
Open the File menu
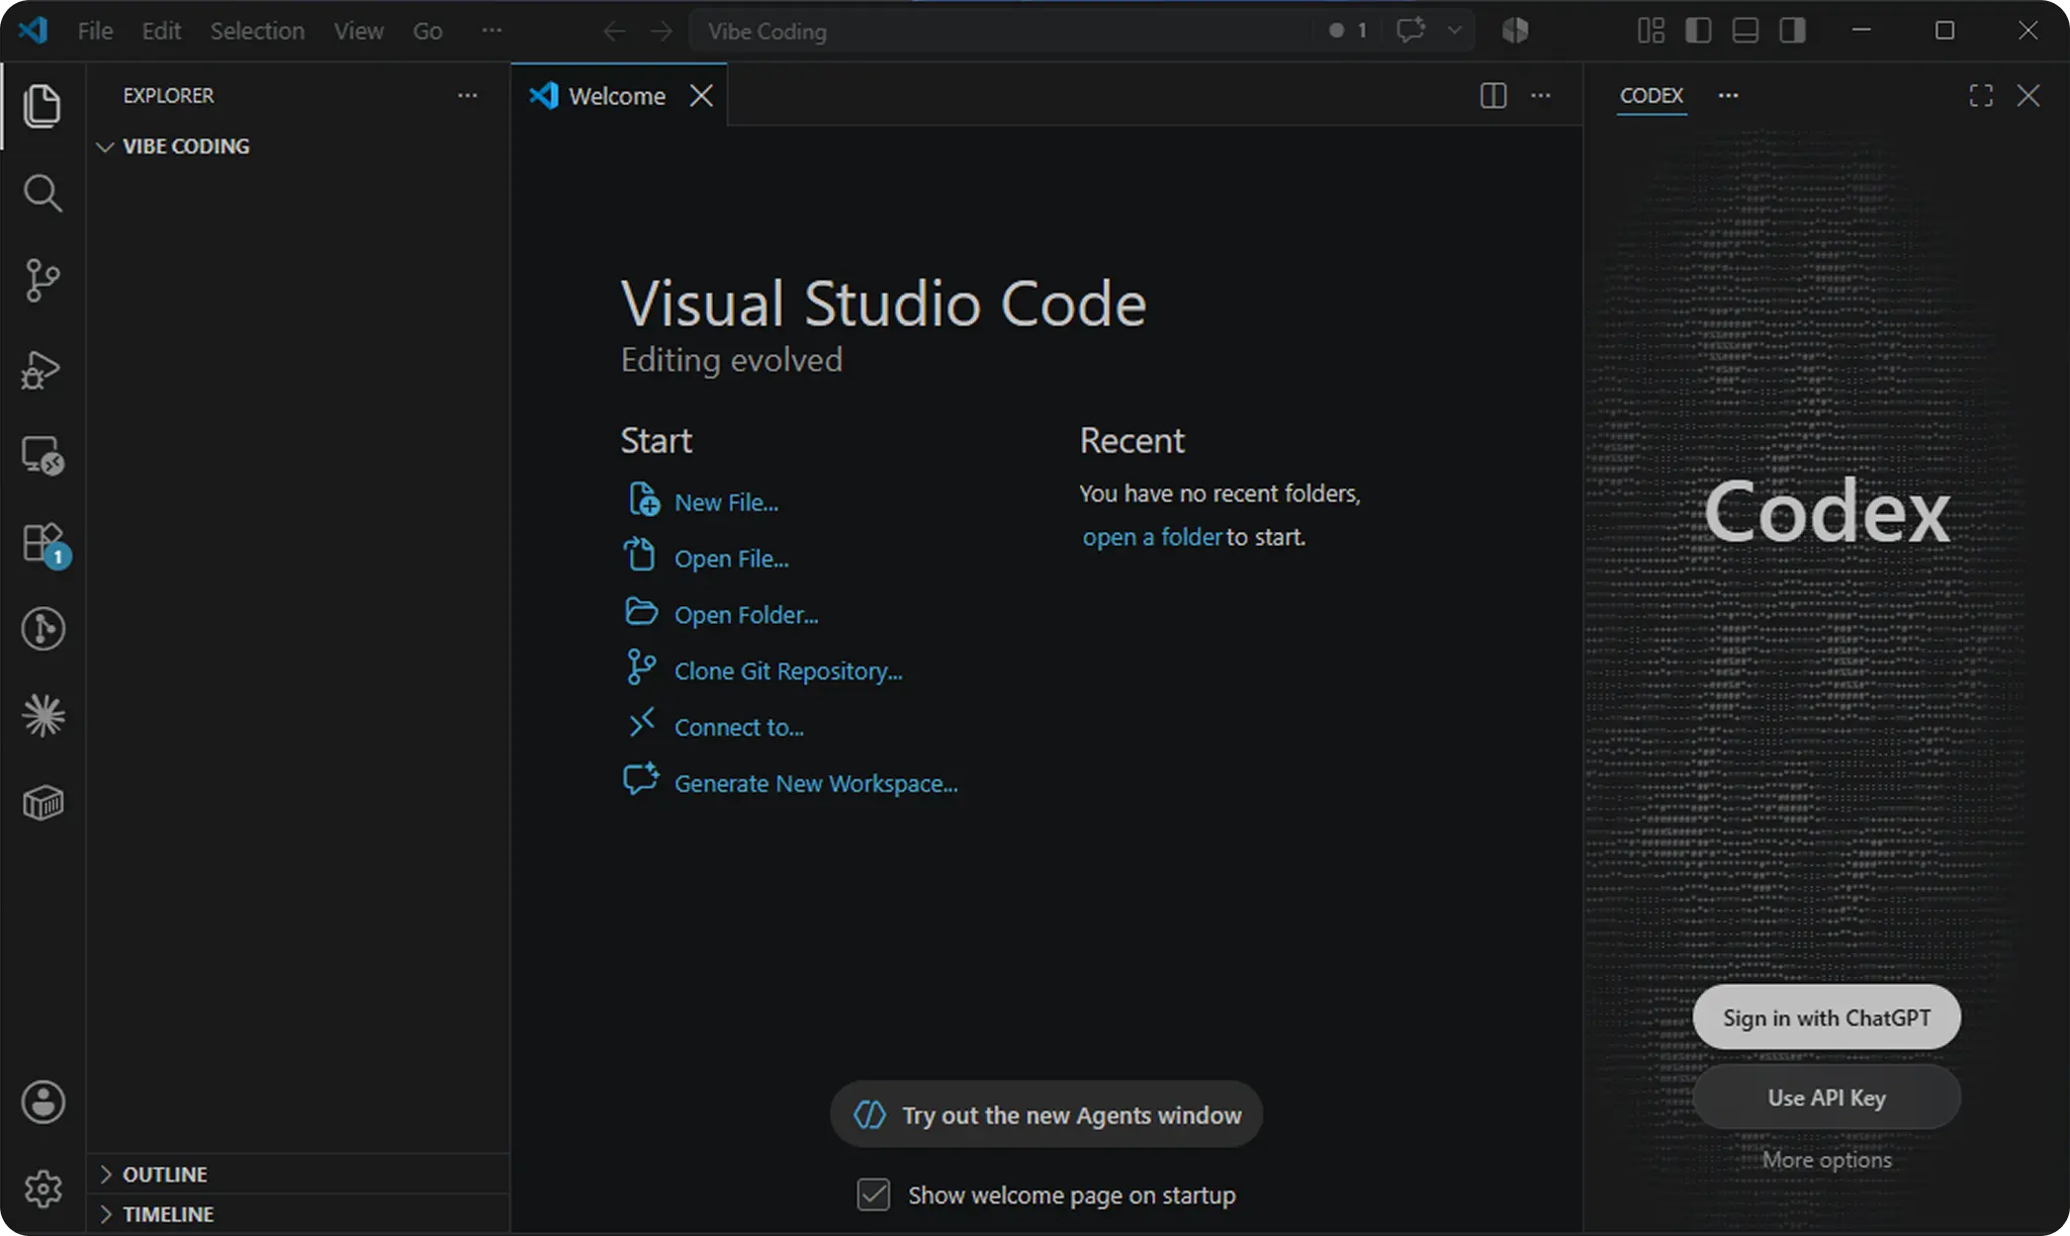pyautogui.click(x=95, y=31)
